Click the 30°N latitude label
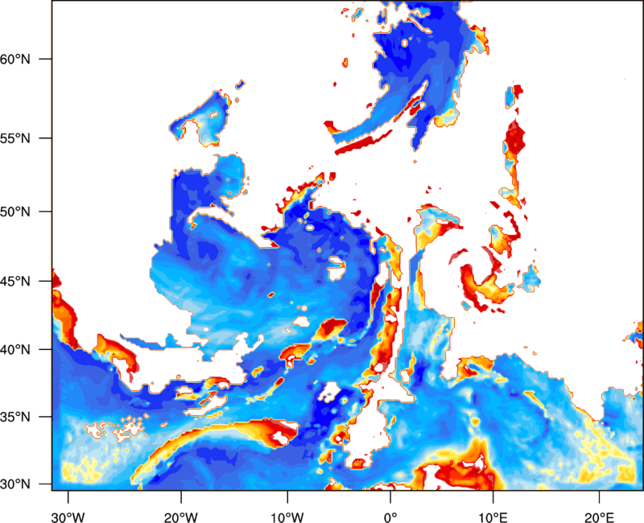644x523 pixels. (x=15, y=484)
